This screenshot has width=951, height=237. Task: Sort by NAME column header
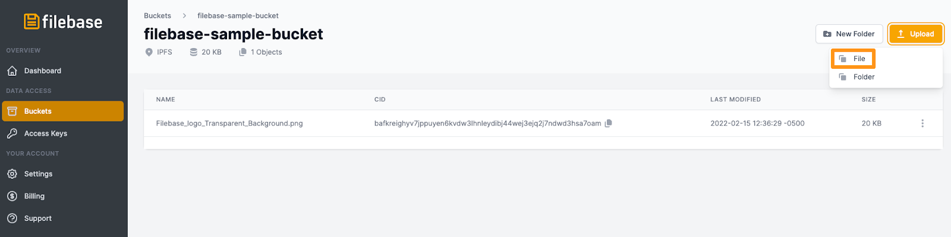tap(166, 100)
